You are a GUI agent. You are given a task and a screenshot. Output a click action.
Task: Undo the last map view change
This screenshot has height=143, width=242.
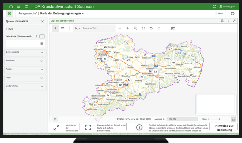click(151, 28)
